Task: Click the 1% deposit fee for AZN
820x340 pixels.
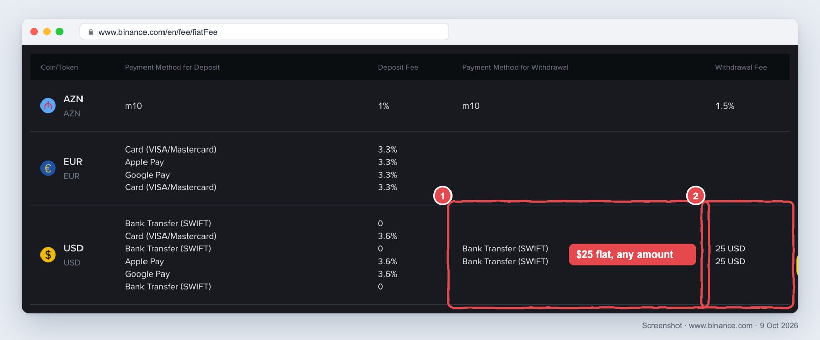Action: pyautogui.click(x=384, y=106)
